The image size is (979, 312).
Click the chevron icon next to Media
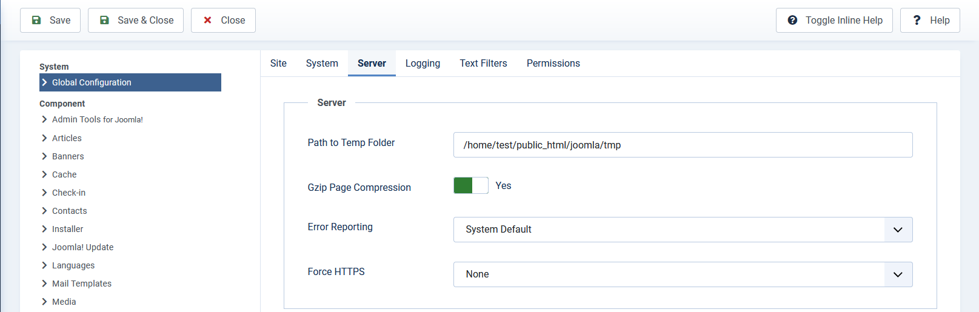point(44,302)
